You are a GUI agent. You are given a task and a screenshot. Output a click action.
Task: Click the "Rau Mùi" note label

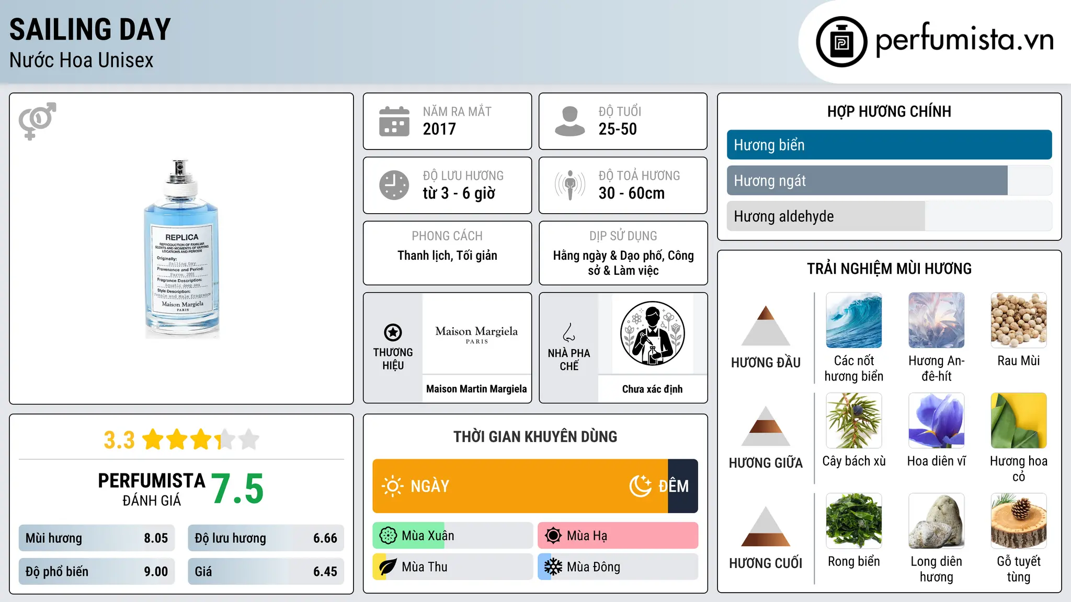click(x=1019, y=361)
